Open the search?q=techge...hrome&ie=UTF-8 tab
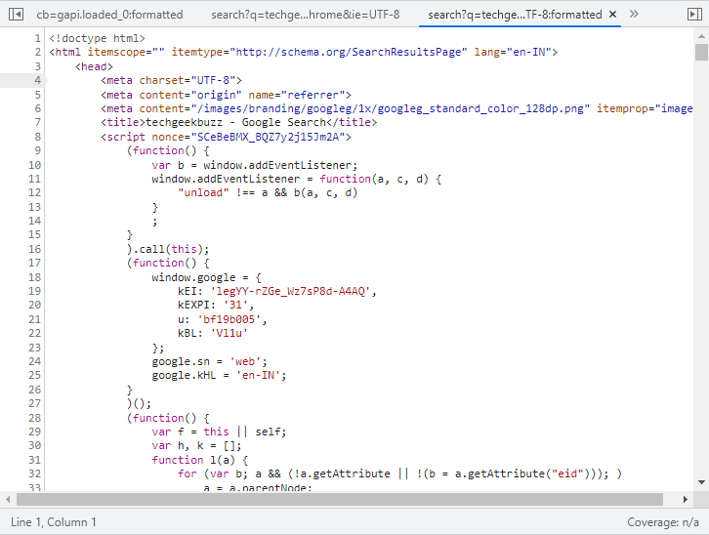 pos(305,15)
